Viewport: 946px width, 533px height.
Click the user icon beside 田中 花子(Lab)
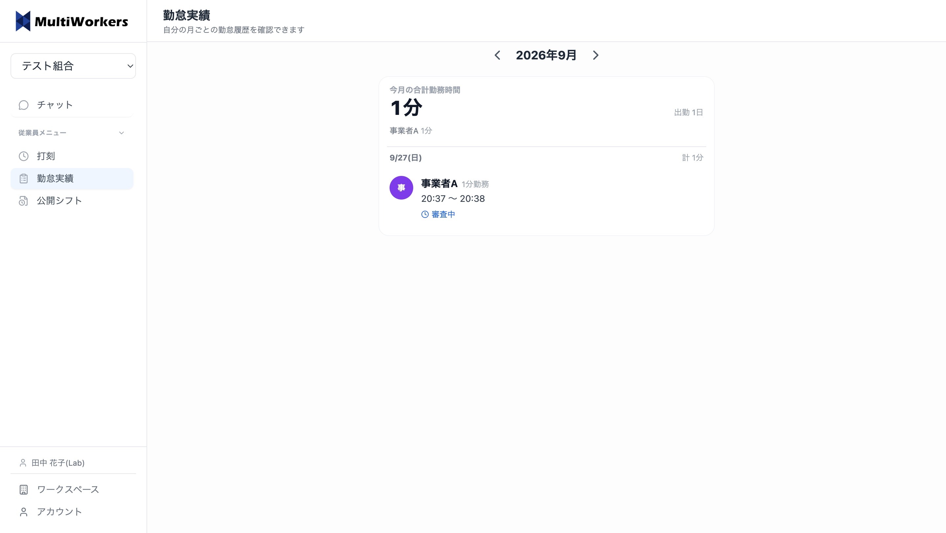(x=23, y=463)
